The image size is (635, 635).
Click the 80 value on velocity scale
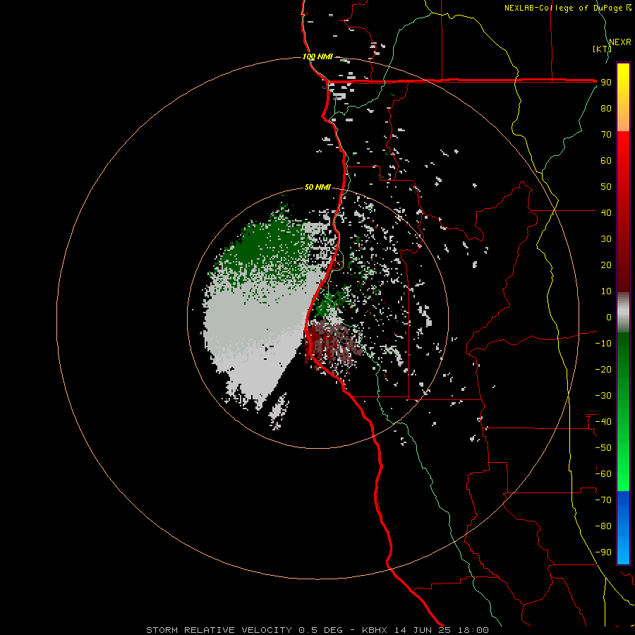pos(606,108)
